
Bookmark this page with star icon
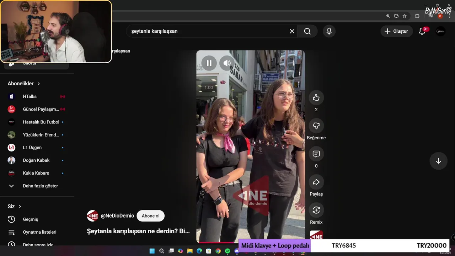coord(405,16)
